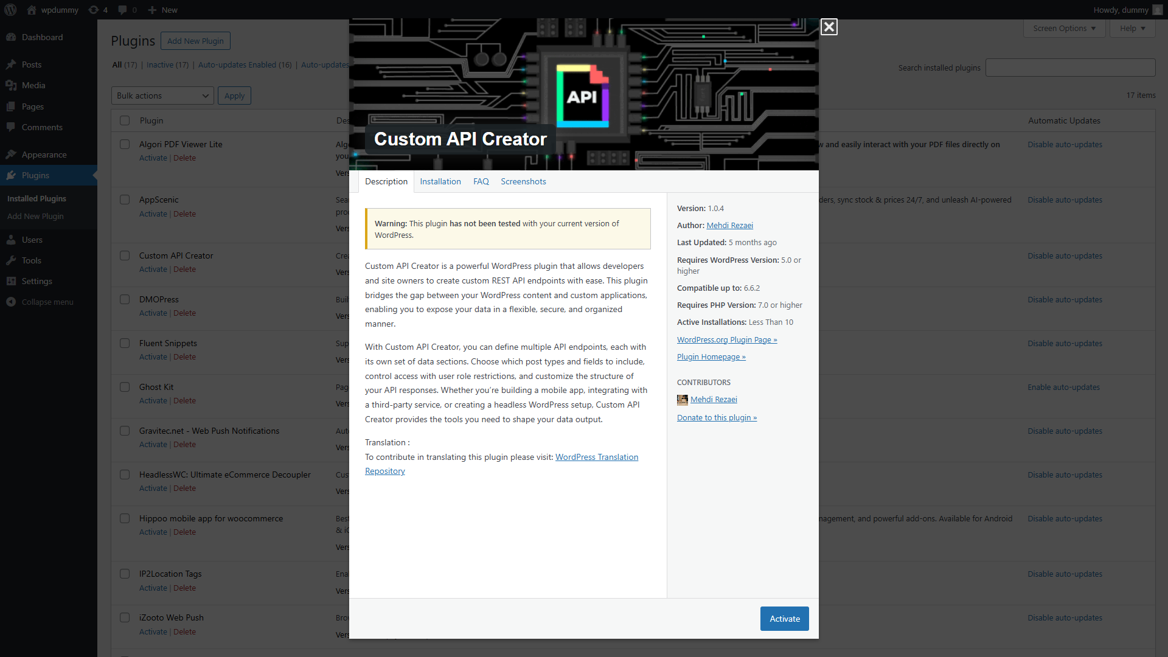
Task: Toggle the select-all plugins checkbox
Action: pos(125,120)
